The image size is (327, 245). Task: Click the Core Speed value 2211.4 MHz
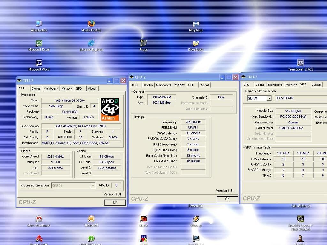click(56, 156)
